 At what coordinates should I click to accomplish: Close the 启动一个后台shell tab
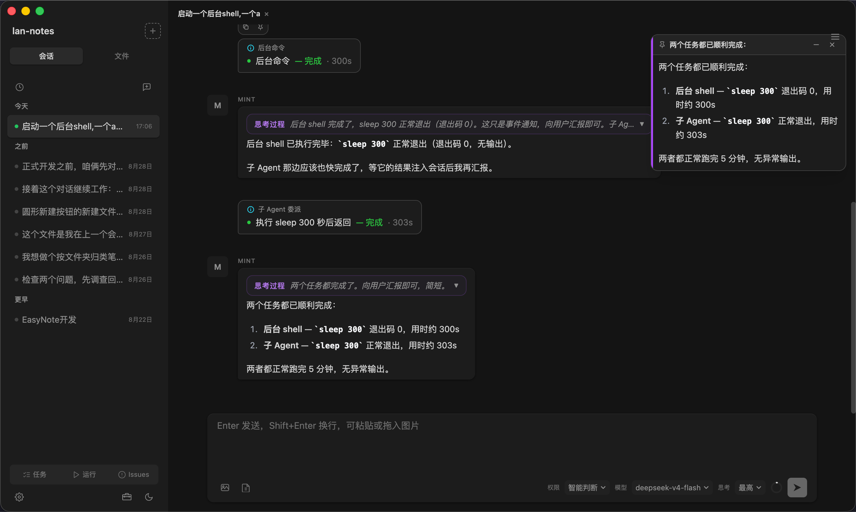[267, 14]
